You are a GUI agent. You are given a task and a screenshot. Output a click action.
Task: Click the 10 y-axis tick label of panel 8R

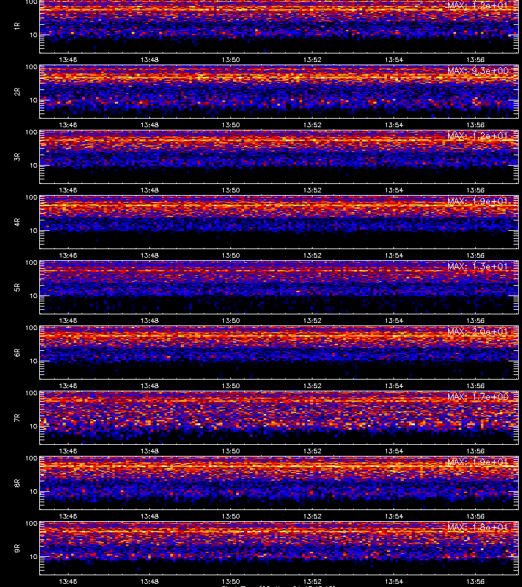pos(33,492)
